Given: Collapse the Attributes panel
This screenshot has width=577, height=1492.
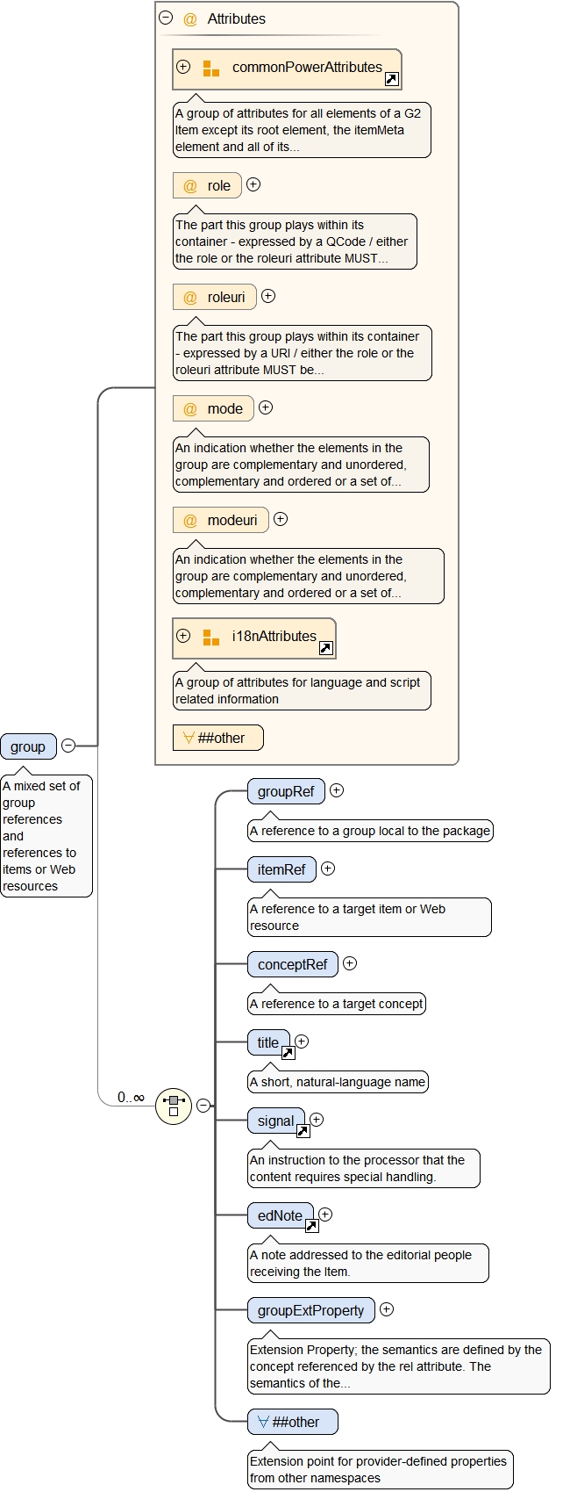Looking at the screenshot, I should [x=166, y=18].
